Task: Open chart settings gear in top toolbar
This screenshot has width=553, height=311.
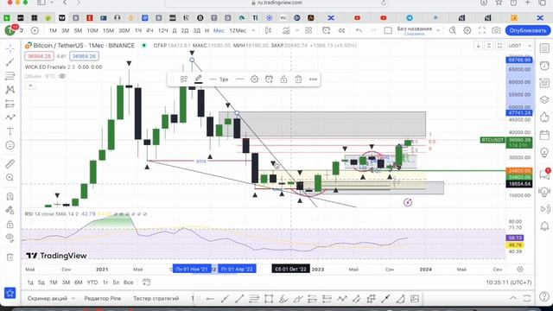Action: coord(467,31)
